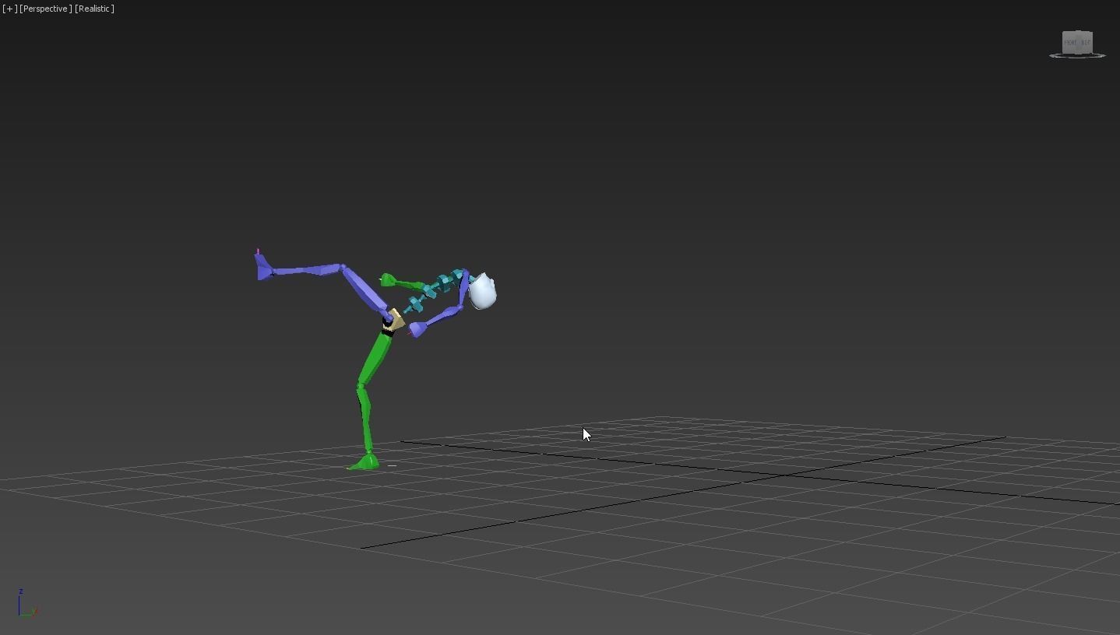1120x635 pixels.
Task: Click the ViewCube front face
Action: pos(1071,42)
